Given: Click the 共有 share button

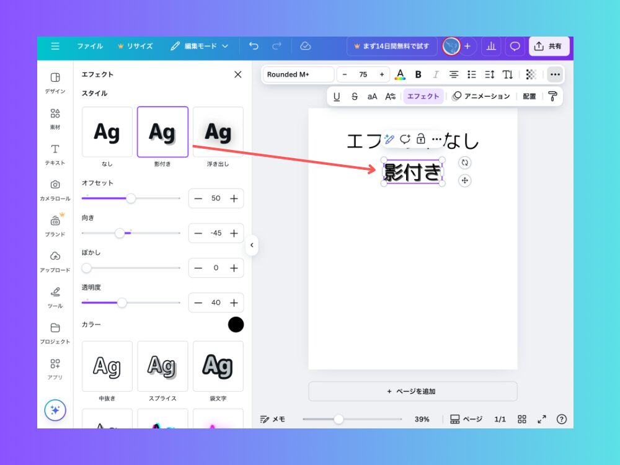Looking at the screenshot, I should pos(549,46).
